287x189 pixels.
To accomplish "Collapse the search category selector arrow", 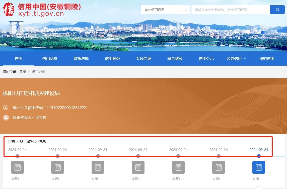I will [186, 10].
